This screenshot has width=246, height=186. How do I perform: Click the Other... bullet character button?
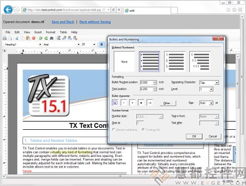pyautogui.click(x=168, y=103)
